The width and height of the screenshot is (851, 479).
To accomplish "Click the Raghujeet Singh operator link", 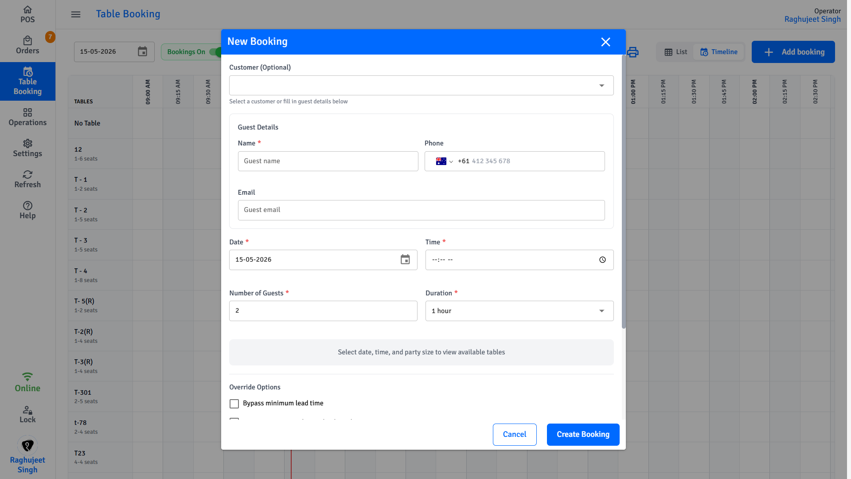I will [x=812, y=19].
